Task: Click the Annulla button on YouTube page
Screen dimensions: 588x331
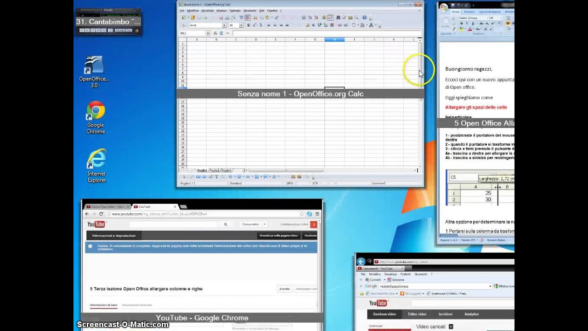Action: tap(284, 289)
